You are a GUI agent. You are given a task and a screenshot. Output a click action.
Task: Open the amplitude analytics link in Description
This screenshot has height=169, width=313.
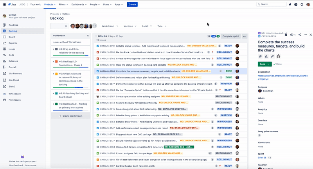282,77
